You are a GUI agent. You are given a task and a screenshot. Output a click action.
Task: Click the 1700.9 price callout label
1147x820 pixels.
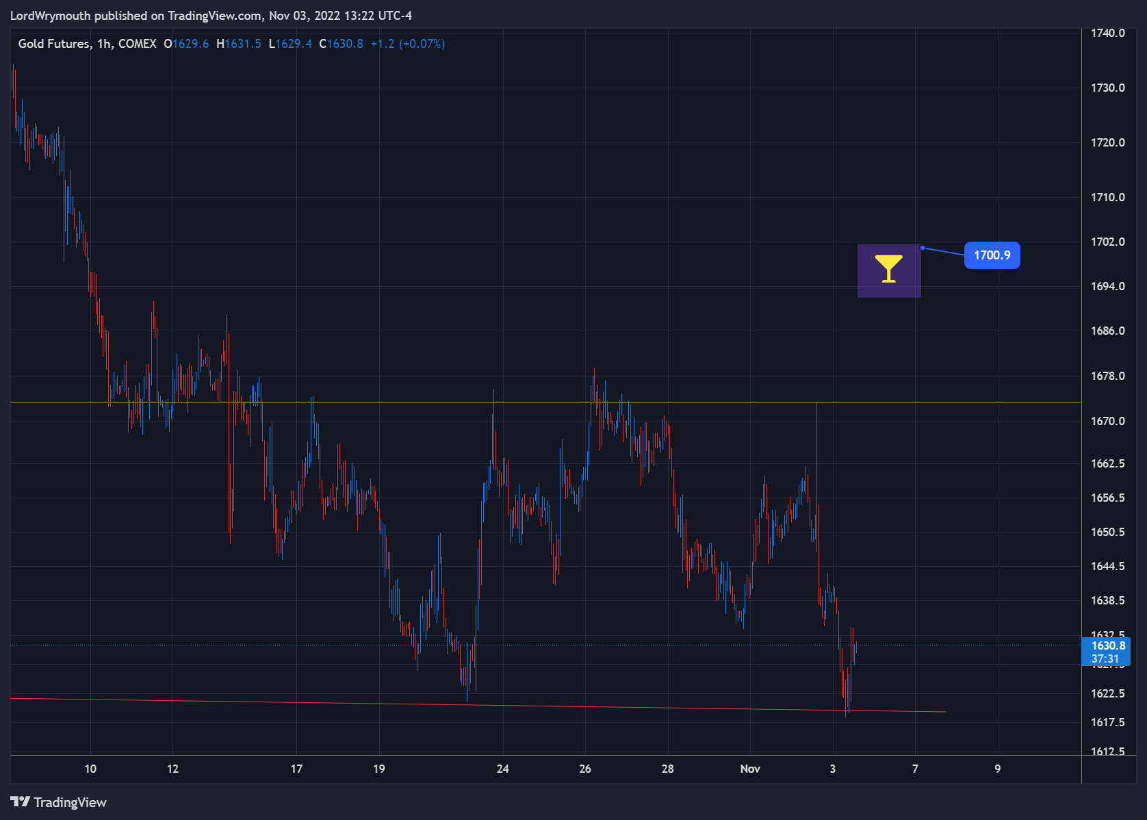(x=992, y=255)
